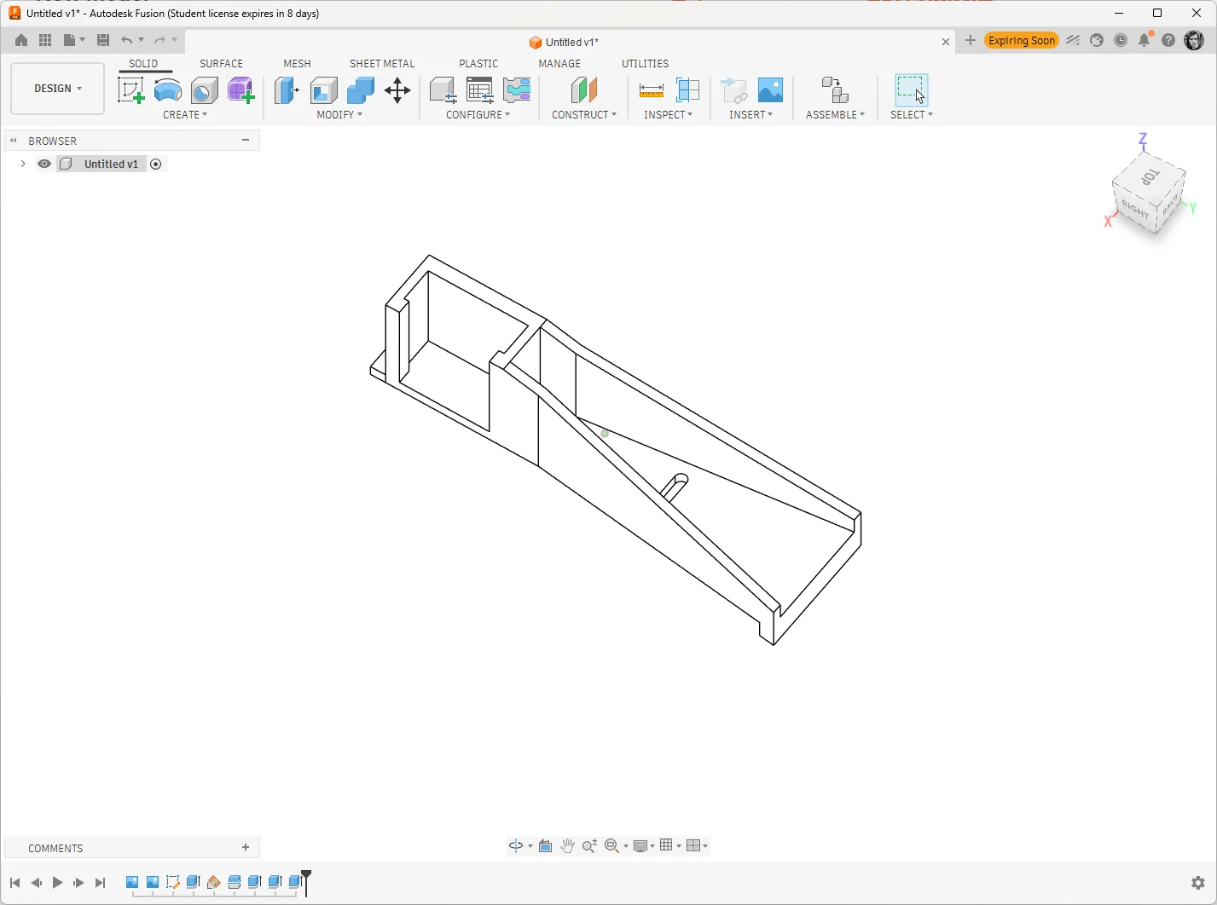Screen dimensions: 1217x905
Task: Open the Job Status clock icon
Action: (1121, 40)
